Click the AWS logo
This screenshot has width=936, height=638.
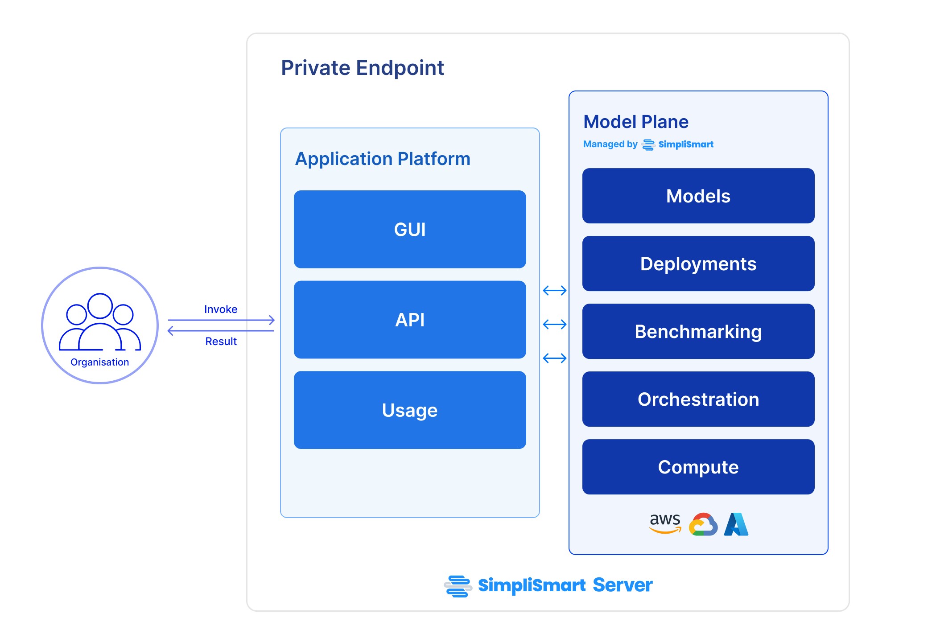(x=665, y=523)
